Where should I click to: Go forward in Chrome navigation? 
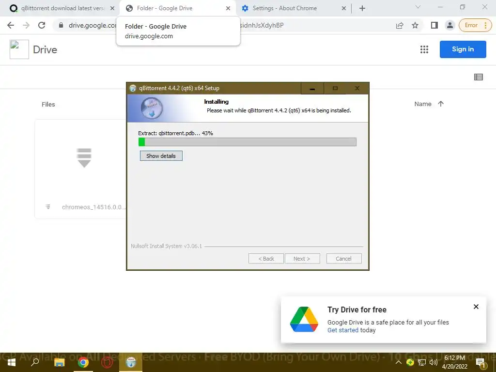(x=26, y=25)
